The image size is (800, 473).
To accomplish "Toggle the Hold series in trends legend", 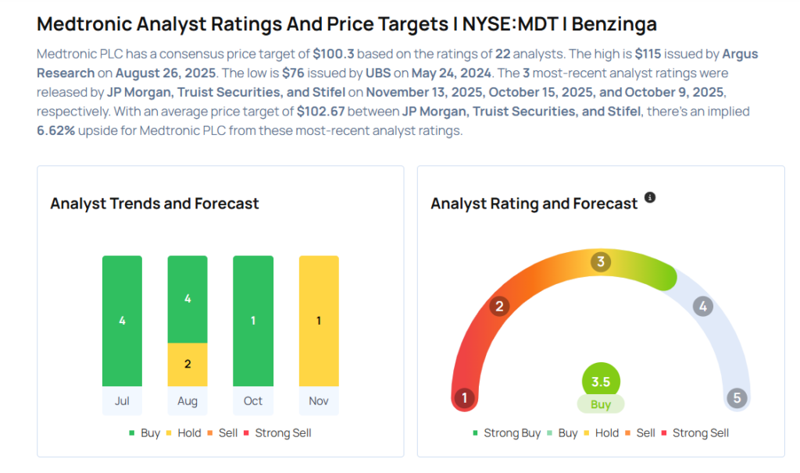I will click(x=186, y=433).
